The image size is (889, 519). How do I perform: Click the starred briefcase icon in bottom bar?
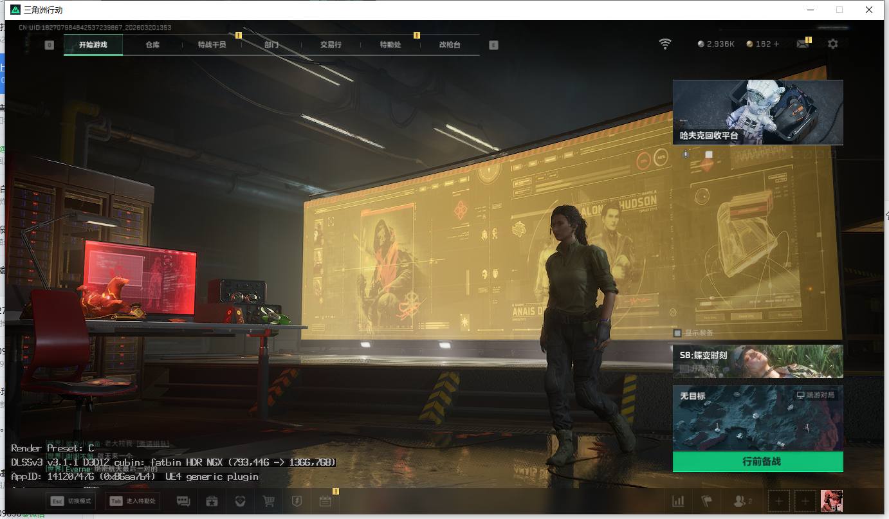[x=212, y=501]
